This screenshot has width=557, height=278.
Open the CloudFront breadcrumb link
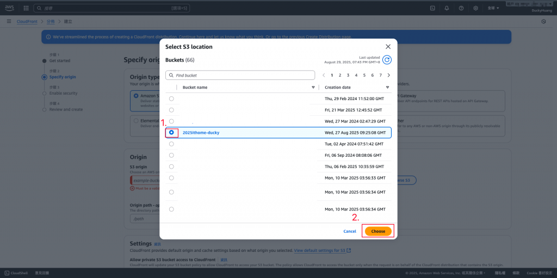[27, 22]
